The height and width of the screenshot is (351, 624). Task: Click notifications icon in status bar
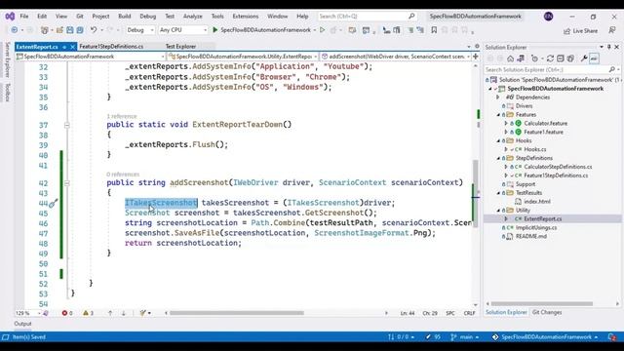(x=612, y=337)
